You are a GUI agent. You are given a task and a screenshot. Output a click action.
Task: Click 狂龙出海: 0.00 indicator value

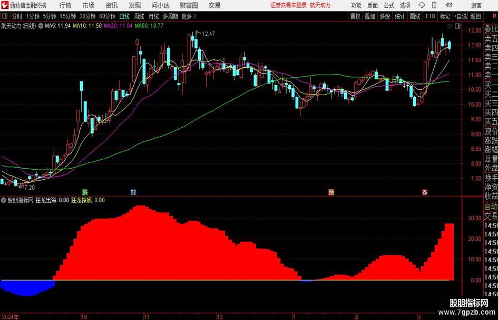point(52,200)
